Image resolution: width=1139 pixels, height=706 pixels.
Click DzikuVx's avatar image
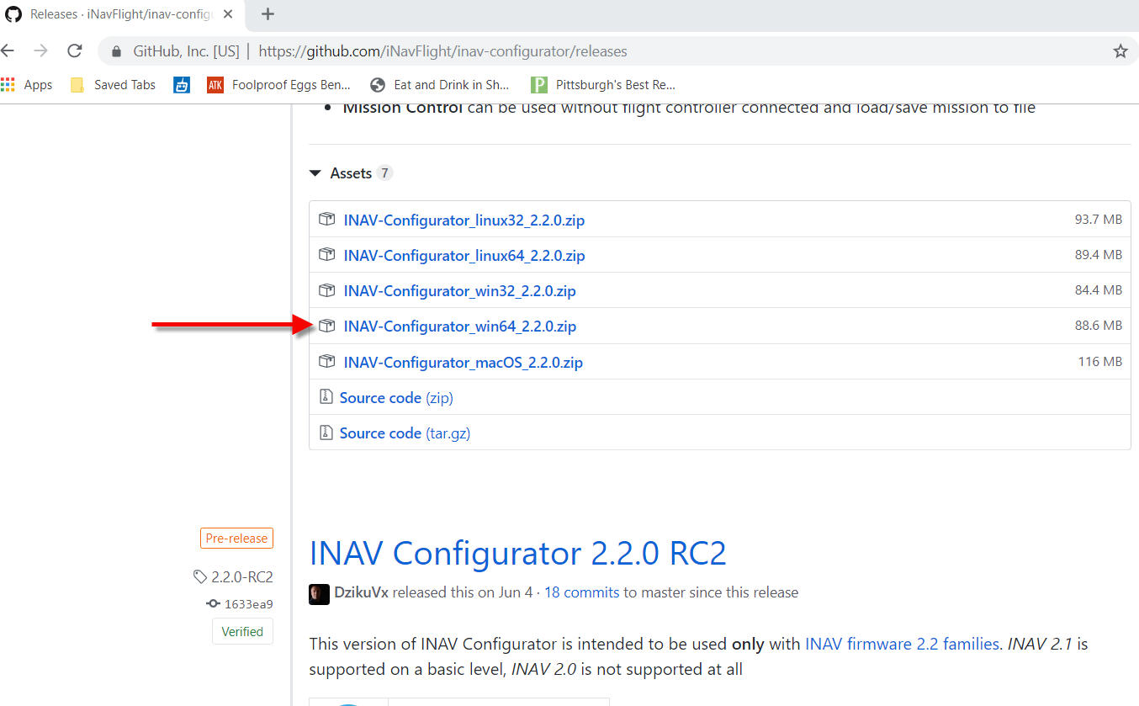319,594
